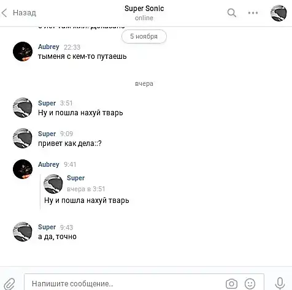292x290 pixels.
Task: Open Super Sonic's profile avatar in header
Action: point(279,13)
